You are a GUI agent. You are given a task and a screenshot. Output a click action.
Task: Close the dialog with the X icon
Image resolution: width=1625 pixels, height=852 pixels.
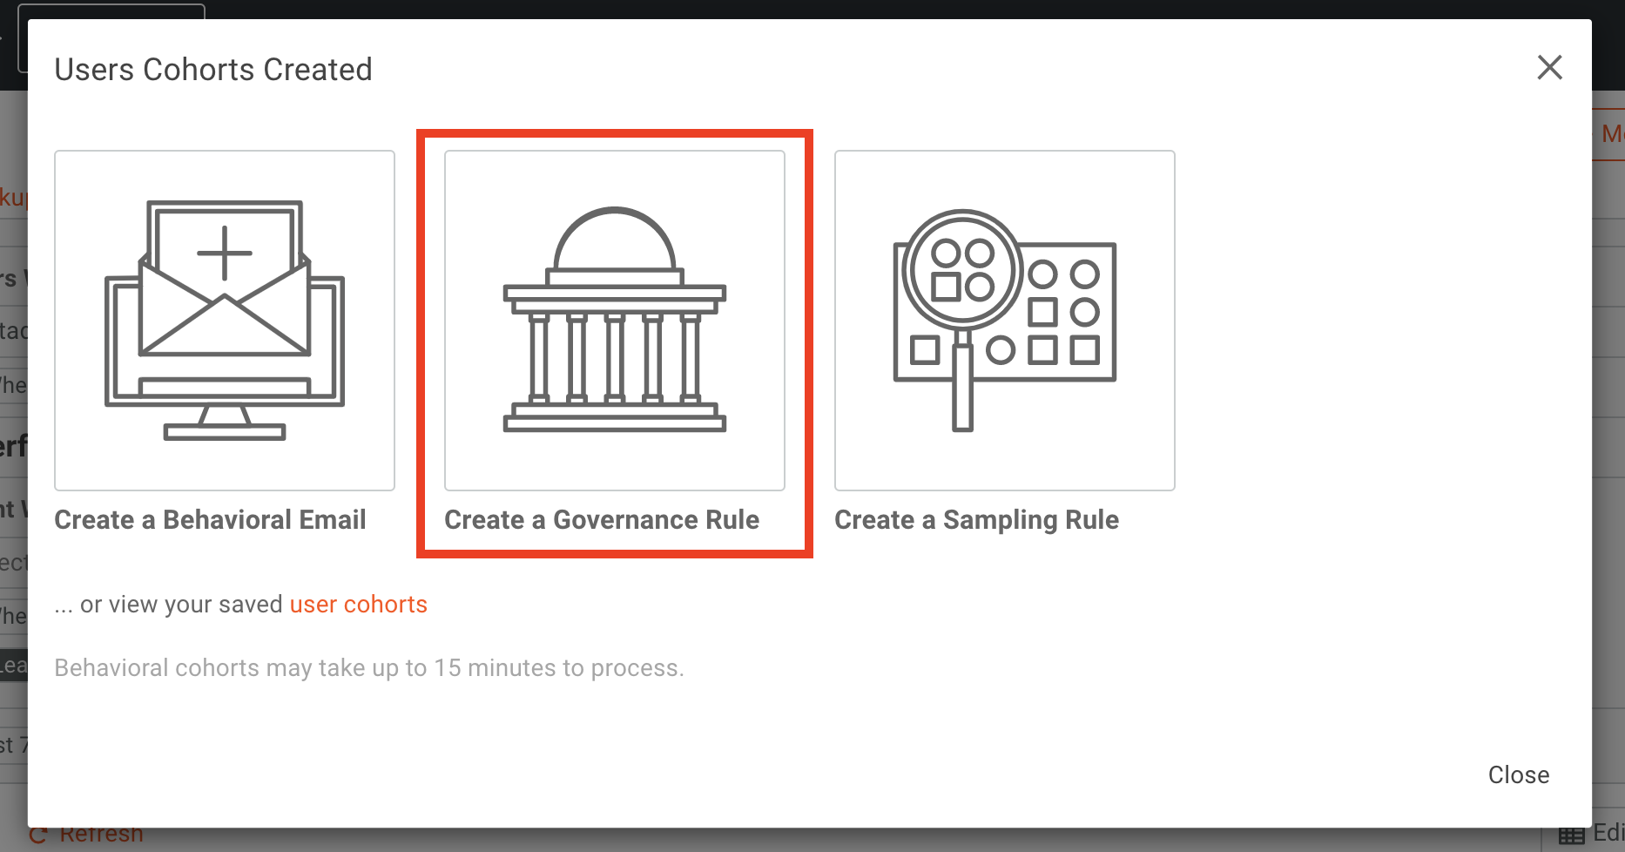point(1549,67)
